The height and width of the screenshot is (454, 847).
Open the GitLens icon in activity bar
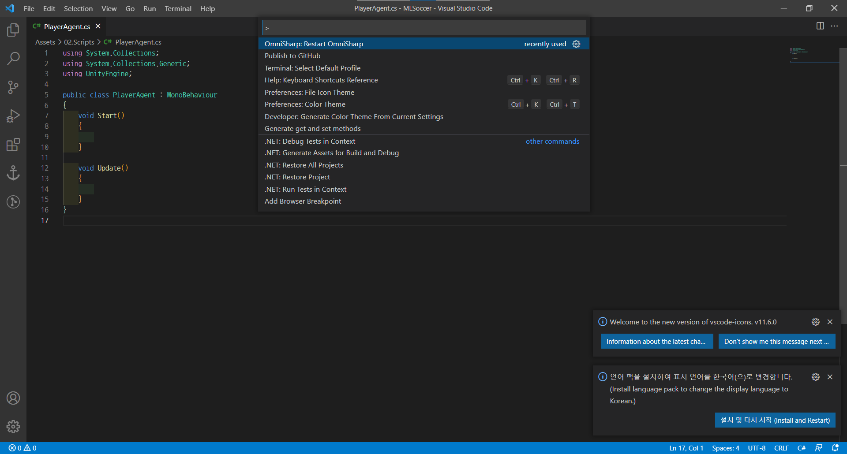point(13,202)
